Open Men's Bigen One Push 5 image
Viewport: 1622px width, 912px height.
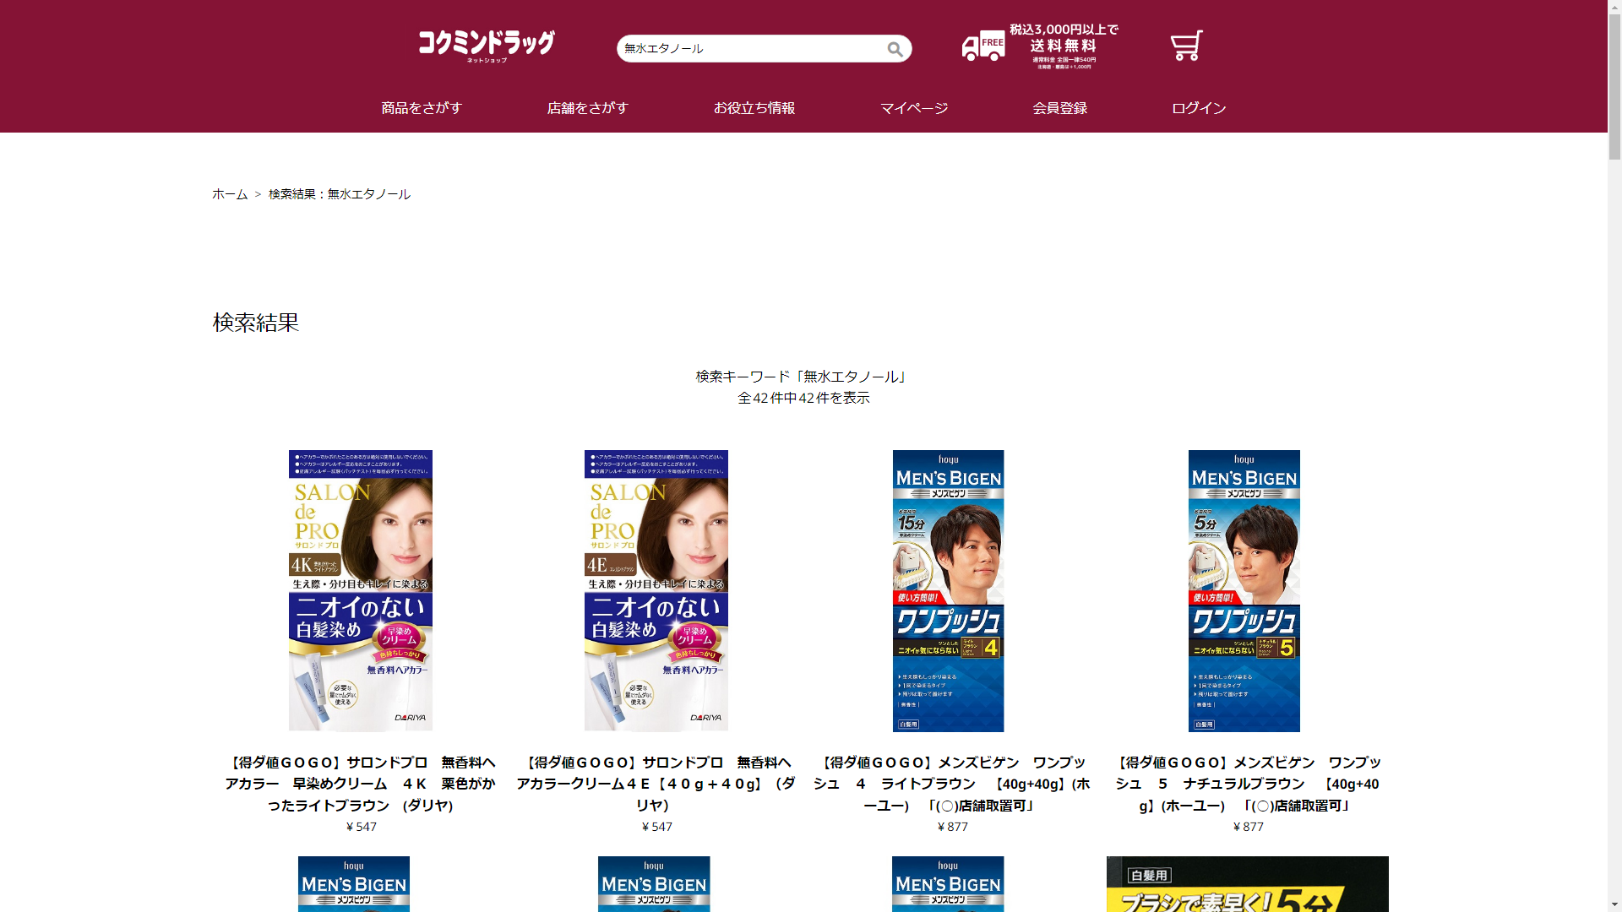coord(1244,590)
